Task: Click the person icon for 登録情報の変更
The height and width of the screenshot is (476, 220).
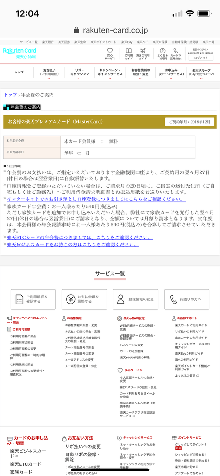Action: coord(121,299)
